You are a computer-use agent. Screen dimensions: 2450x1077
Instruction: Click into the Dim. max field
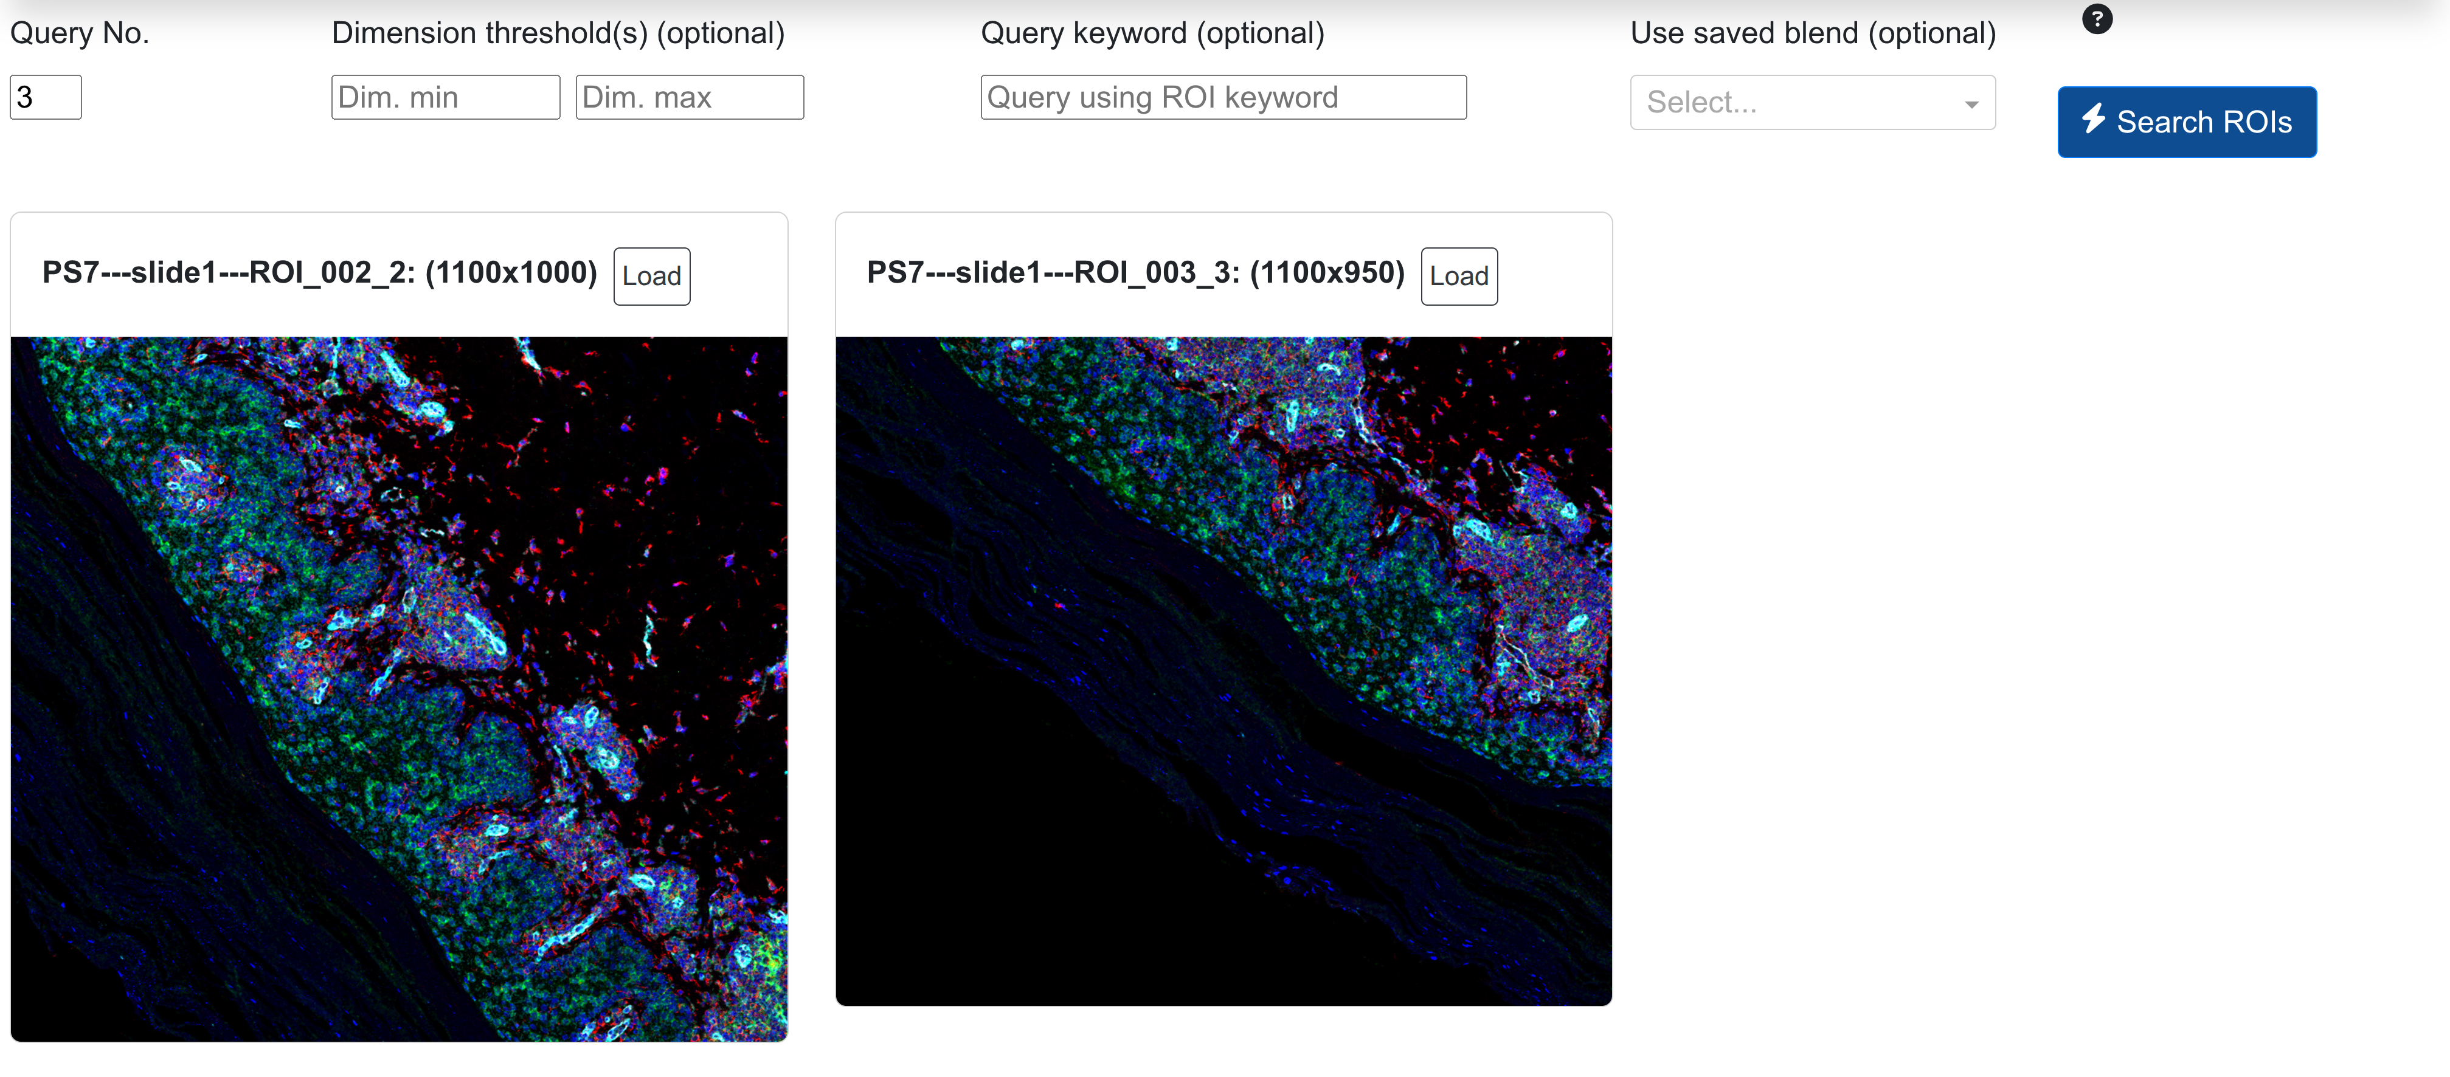[690, 97]
